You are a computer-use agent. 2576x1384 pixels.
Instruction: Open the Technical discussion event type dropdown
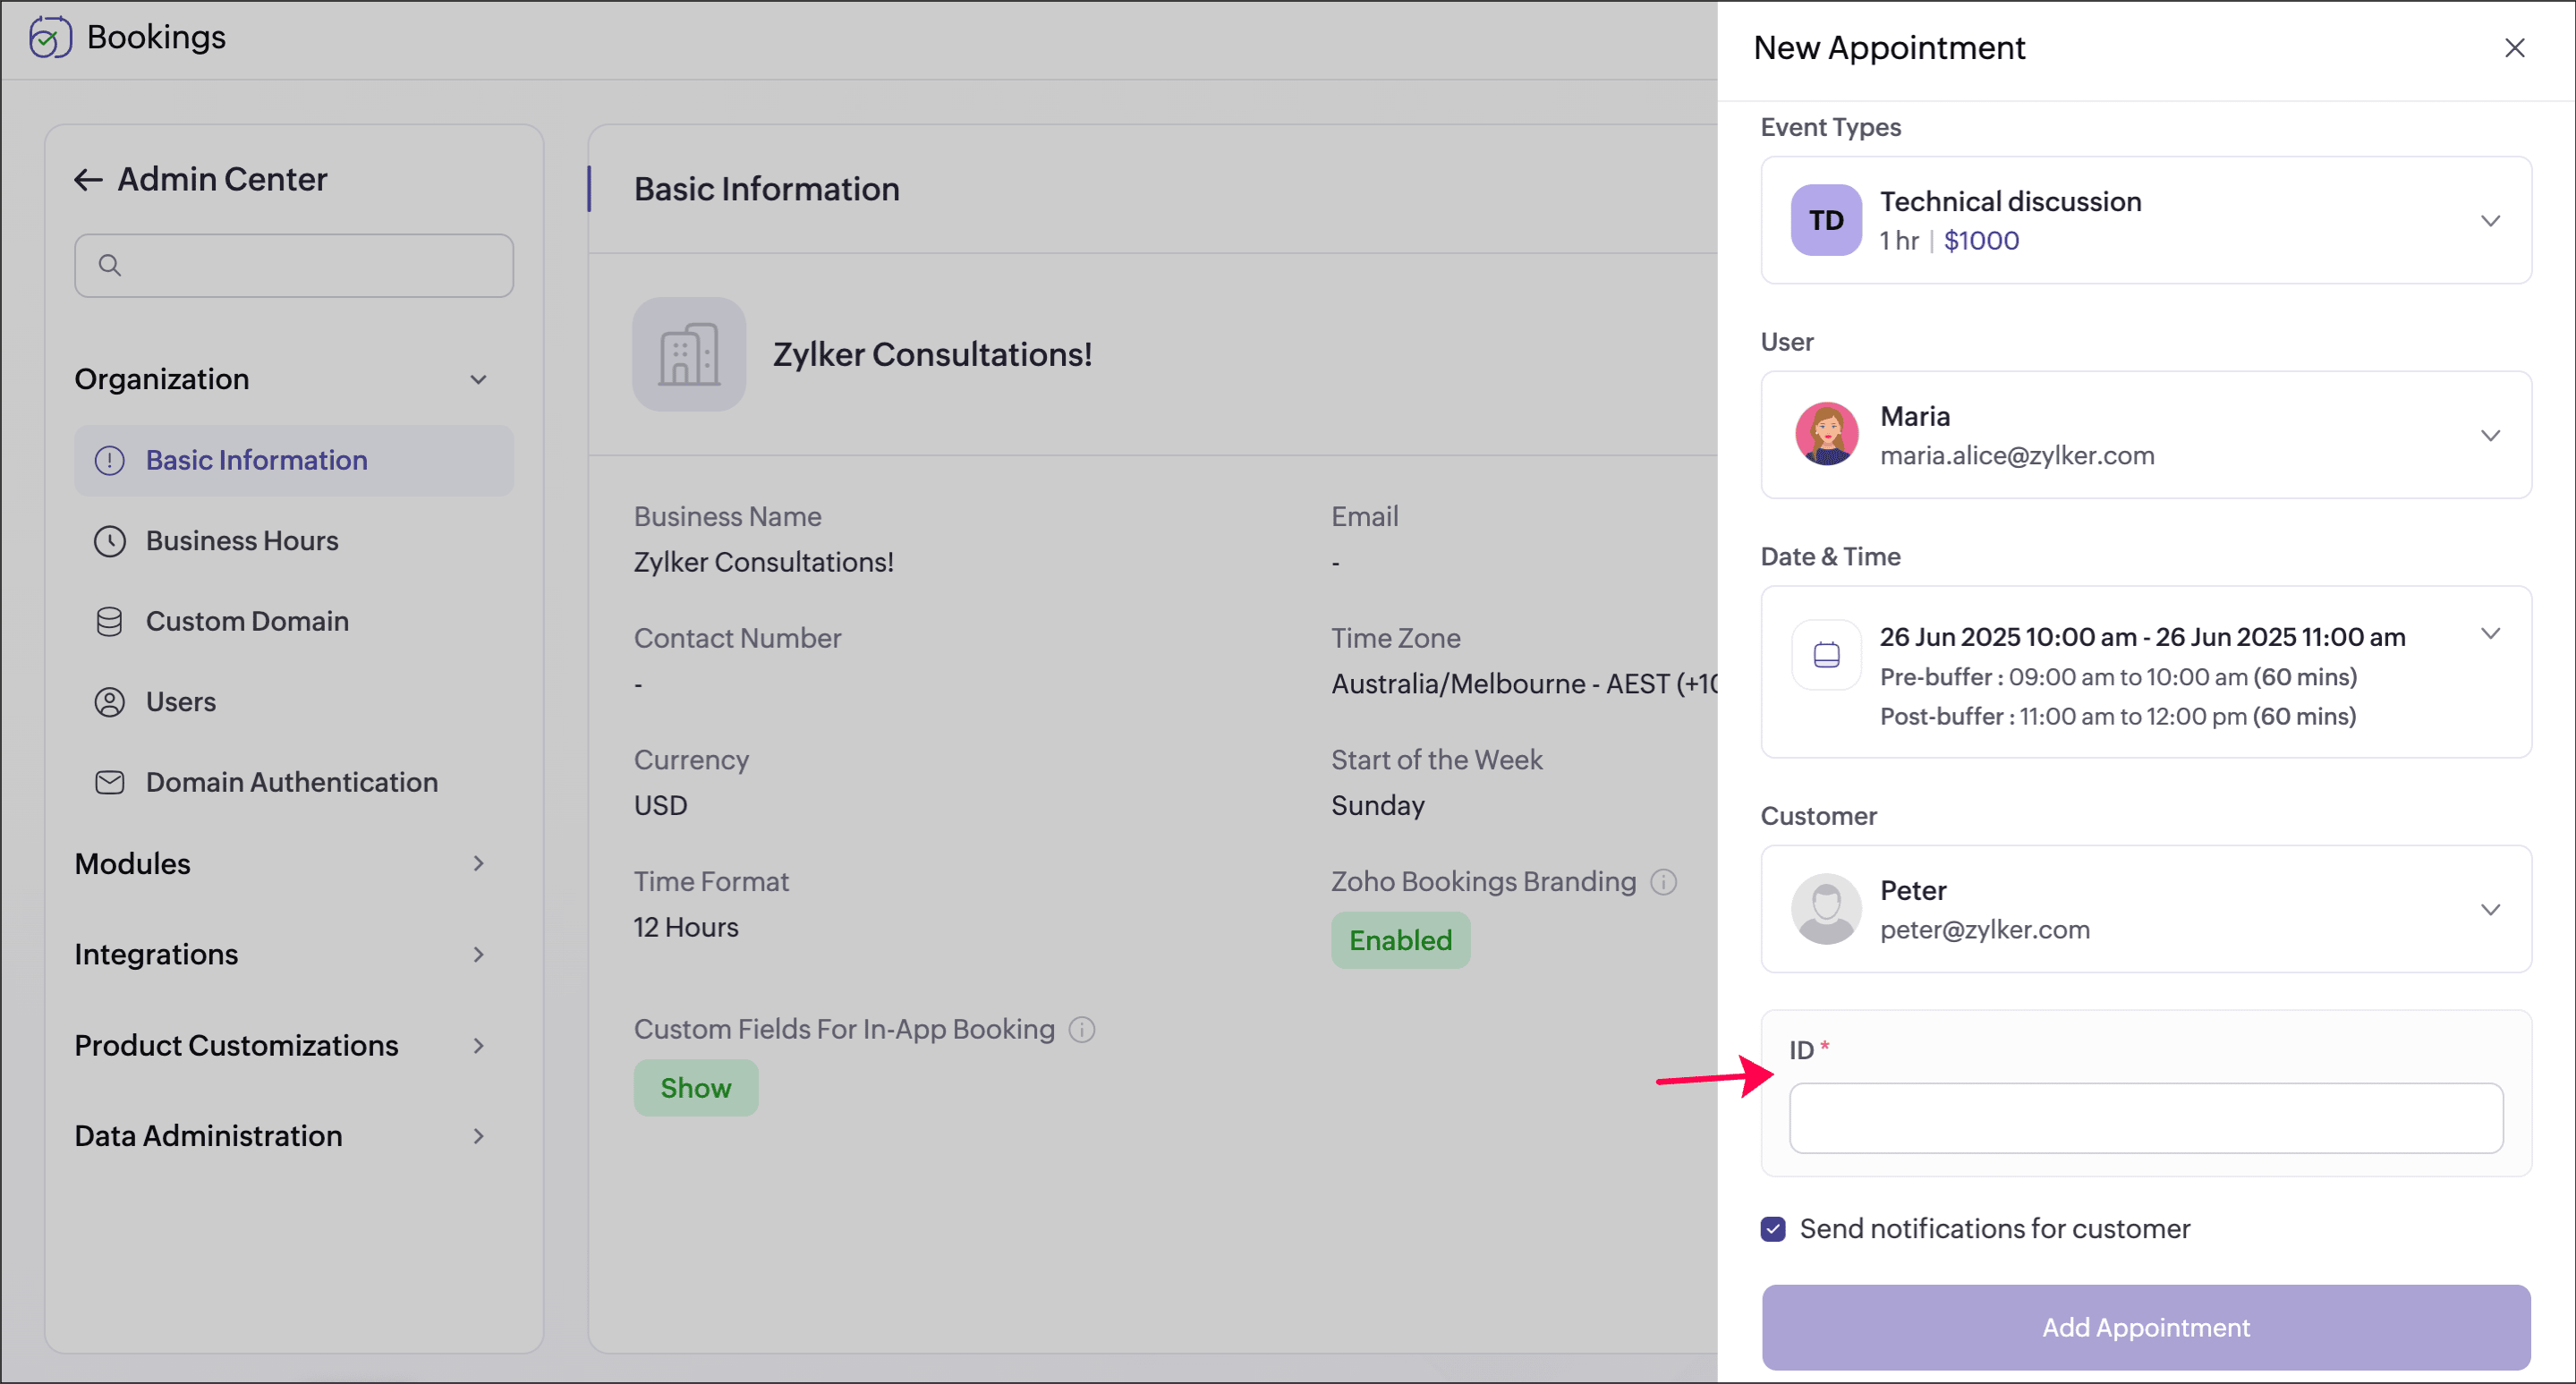click(2490, 220)
